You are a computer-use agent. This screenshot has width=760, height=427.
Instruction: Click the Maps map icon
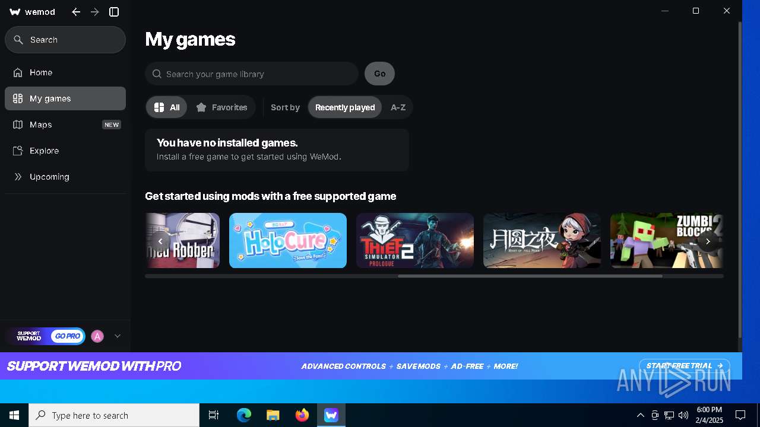point(18,125)
